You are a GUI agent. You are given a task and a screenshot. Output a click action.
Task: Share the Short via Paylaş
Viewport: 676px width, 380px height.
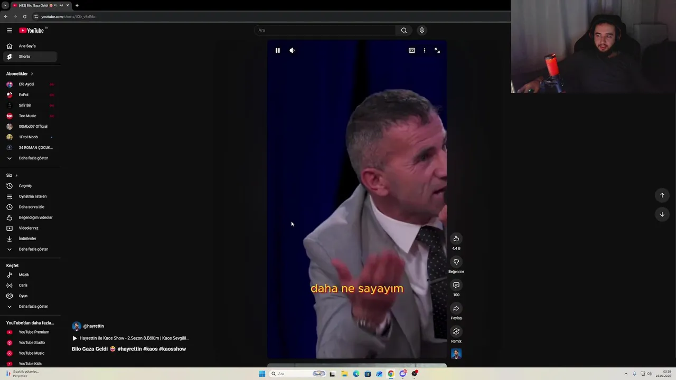click(x=456, y=308)
